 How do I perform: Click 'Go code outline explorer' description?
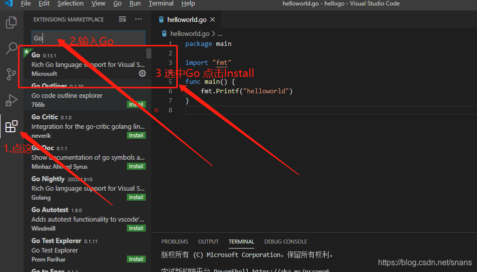point(67,95)
